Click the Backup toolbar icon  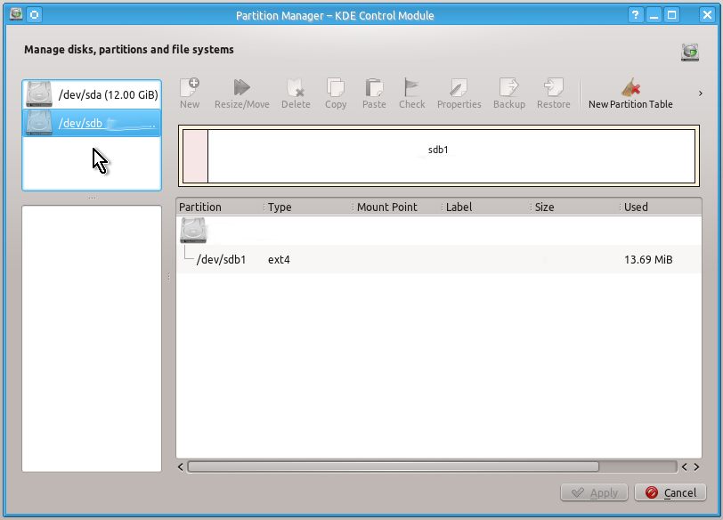click(509, 87)
